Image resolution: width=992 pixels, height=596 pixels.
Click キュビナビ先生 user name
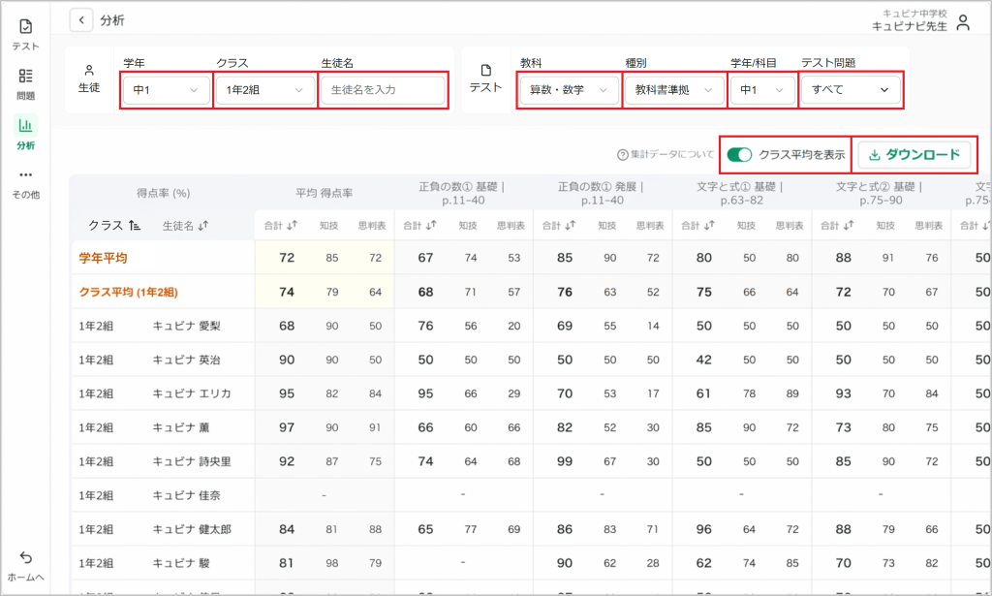(x=909, y=26)
